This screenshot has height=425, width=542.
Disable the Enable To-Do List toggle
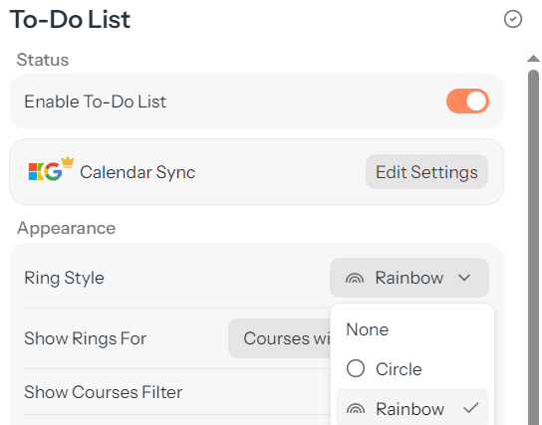pos(467,102)
